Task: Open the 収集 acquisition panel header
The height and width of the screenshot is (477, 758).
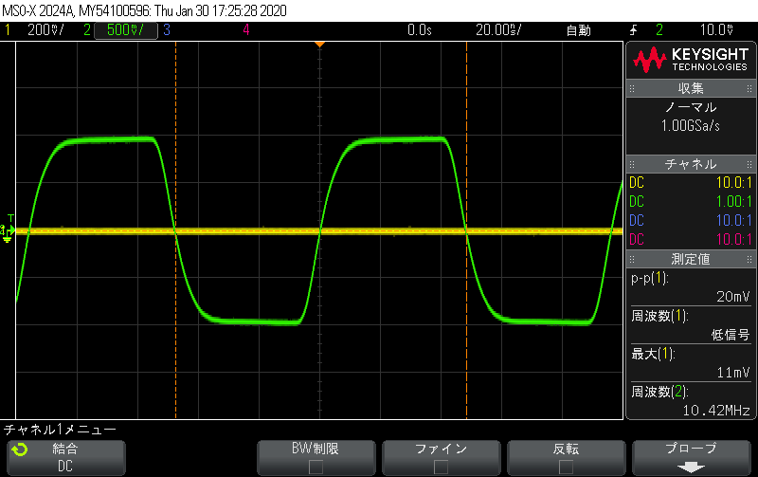Action: [691, 88]
